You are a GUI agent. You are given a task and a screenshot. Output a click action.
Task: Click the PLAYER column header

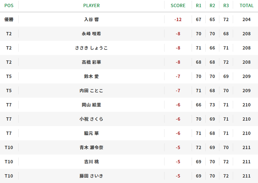click(91, 6)
